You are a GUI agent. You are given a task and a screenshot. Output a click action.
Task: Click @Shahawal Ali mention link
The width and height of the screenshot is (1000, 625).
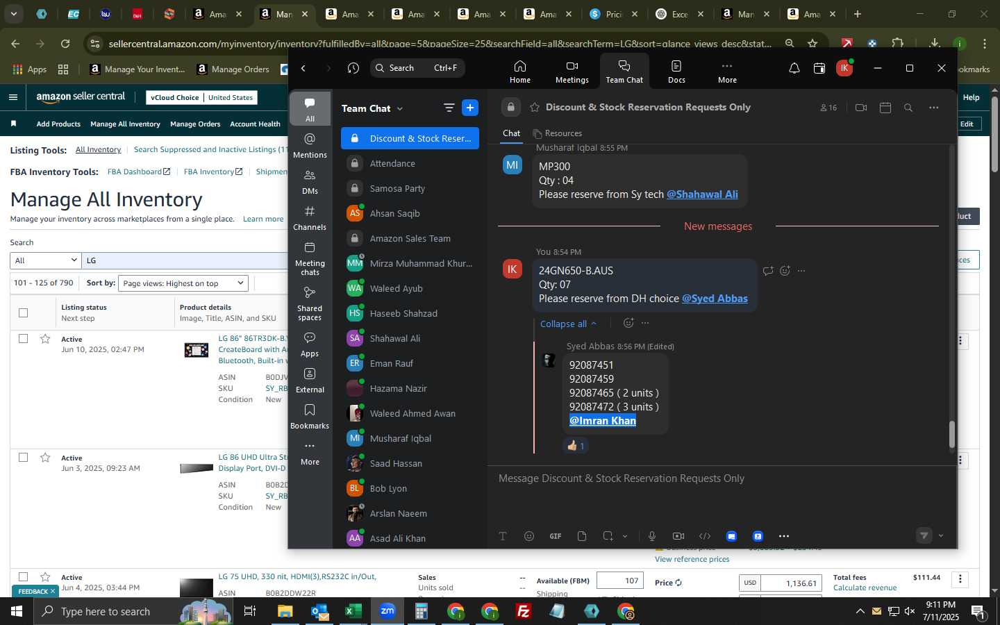point(702,194)
